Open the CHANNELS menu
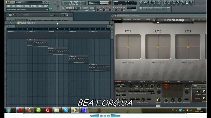This screenshot has width=211, height=118. pos(20,6)
